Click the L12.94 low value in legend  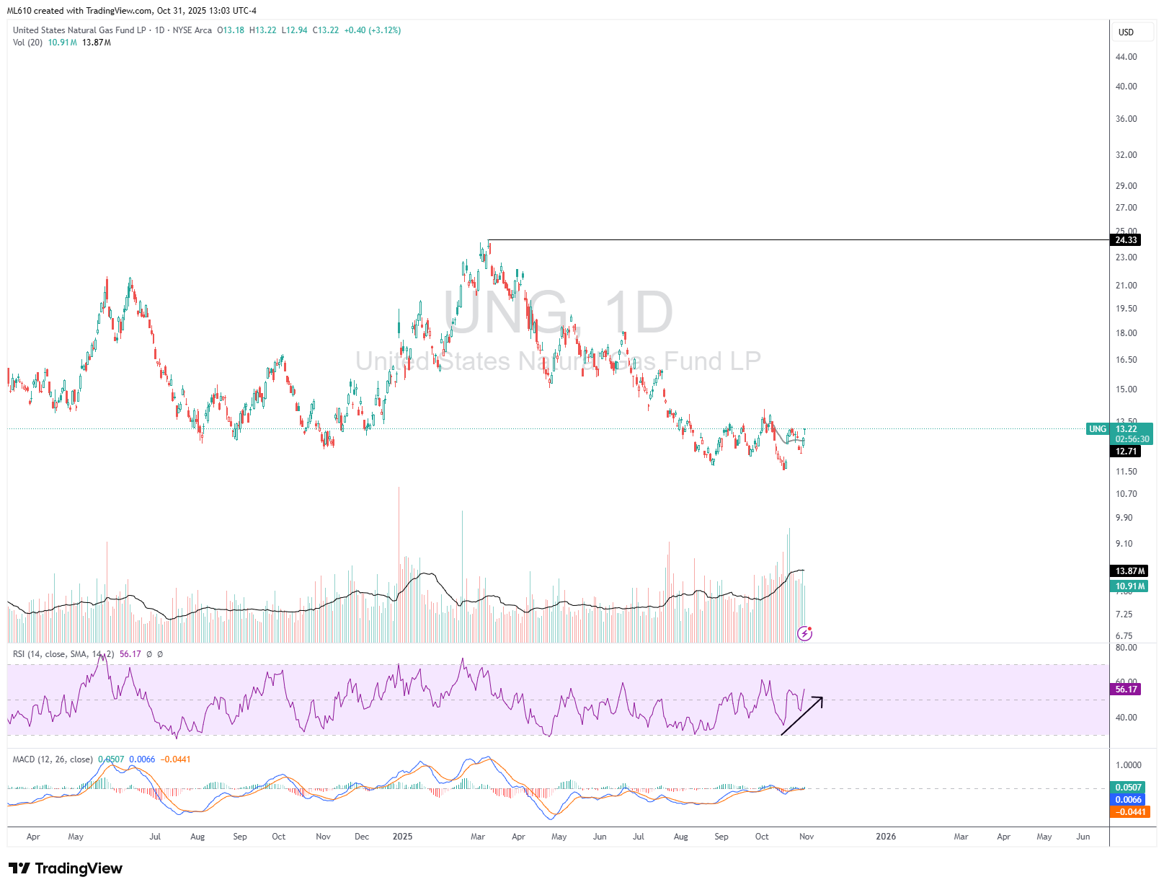294,30
